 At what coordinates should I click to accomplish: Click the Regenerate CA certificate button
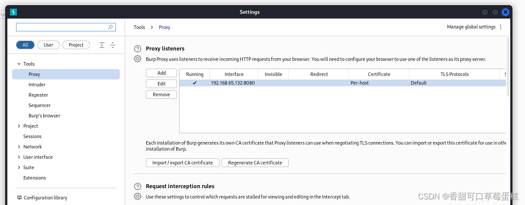(x=255, y=163)
